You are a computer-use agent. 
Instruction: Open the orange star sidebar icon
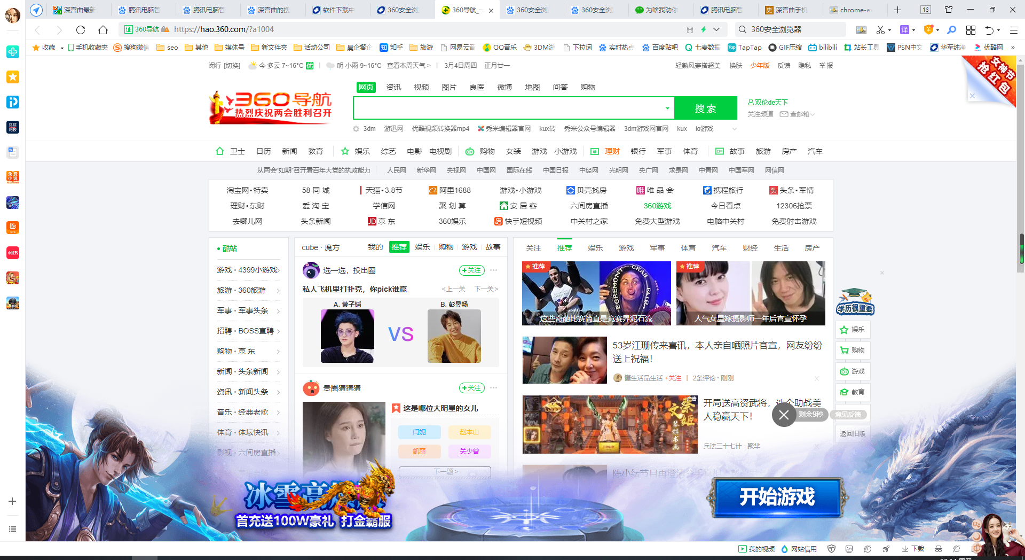click(x=13, y=77)
